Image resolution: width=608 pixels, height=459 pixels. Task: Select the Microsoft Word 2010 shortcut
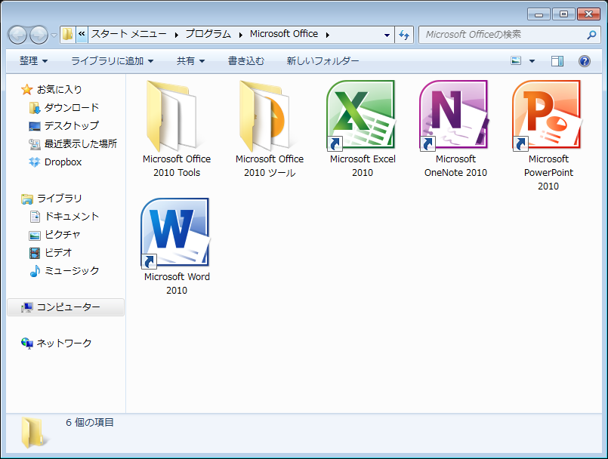pyautogui.click(x=177, y=233)
